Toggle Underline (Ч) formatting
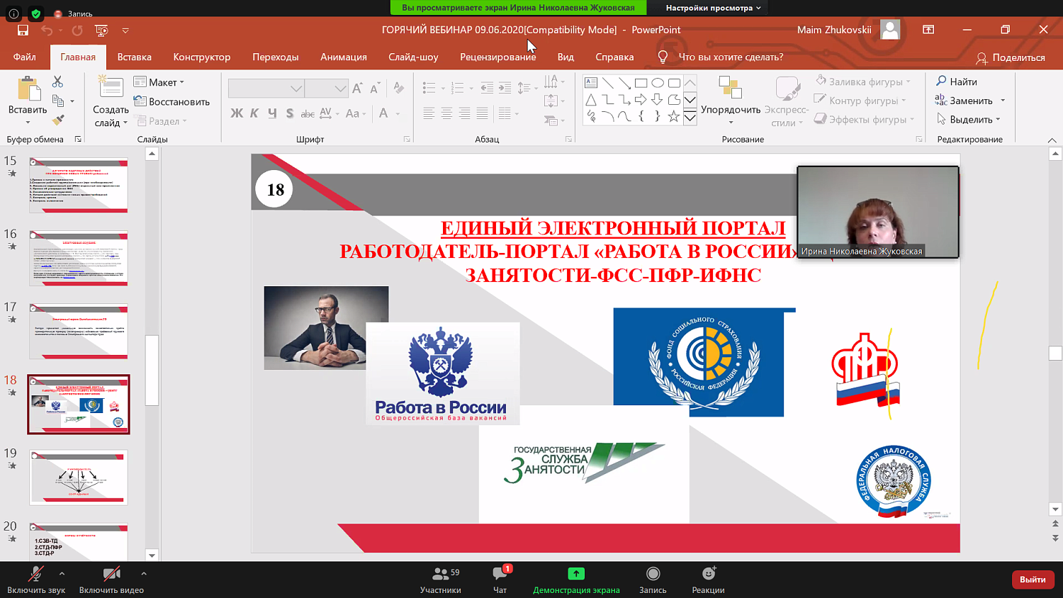The height and width of the screenshot is (598, 1063). (272, 113)
